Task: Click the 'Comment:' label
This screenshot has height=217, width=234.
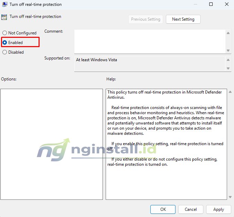Action: pos(54,31)
